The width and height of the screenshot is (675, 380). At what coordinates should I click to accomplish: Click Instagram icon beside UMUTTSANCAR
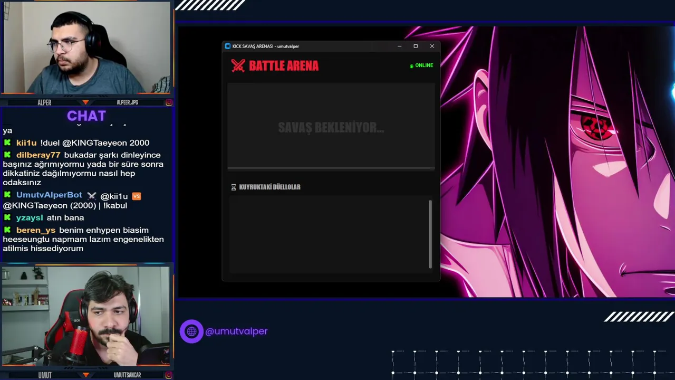click(x=169, y=375)
